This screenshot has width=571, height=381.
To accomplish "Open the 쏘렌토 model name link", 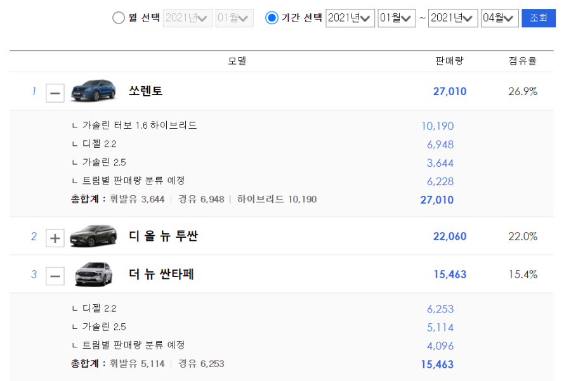I will (146, 91).
